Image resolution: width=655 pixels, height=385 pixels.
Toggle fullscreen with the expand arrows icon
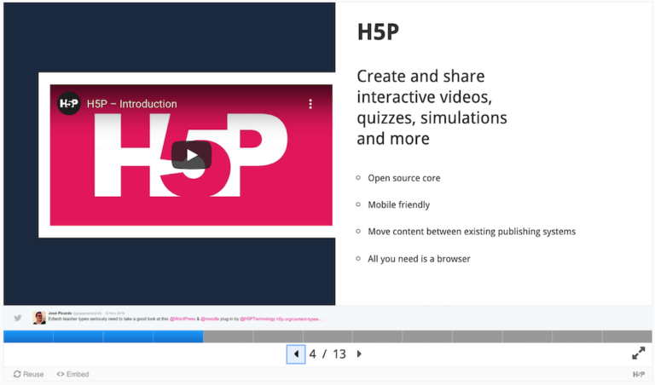tap(638, 353)
